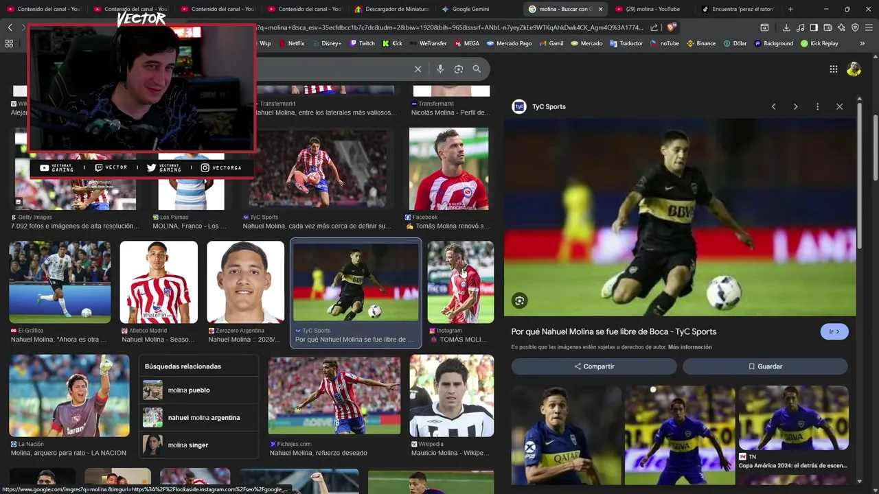Switch to the (29) molina - YouTube tab
This screenshot has height=494, width=879.
point(652,9)
